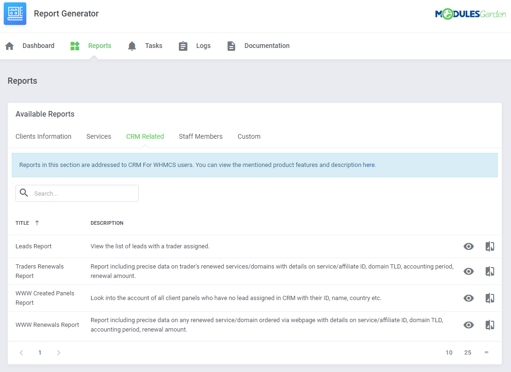Generate the Leads Report using the export icon
Screen dimensions: 511x372
coord(490,246)
